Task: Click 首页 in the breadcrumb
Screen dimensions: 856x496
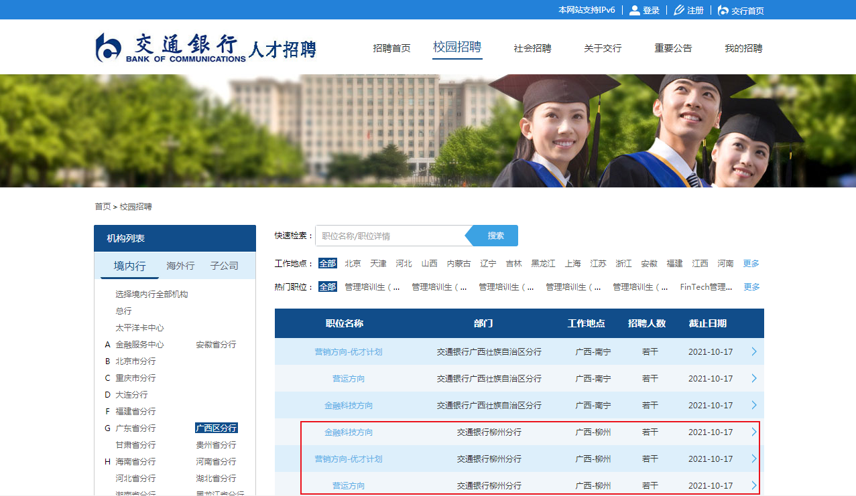Action: (x=103, y=207)
